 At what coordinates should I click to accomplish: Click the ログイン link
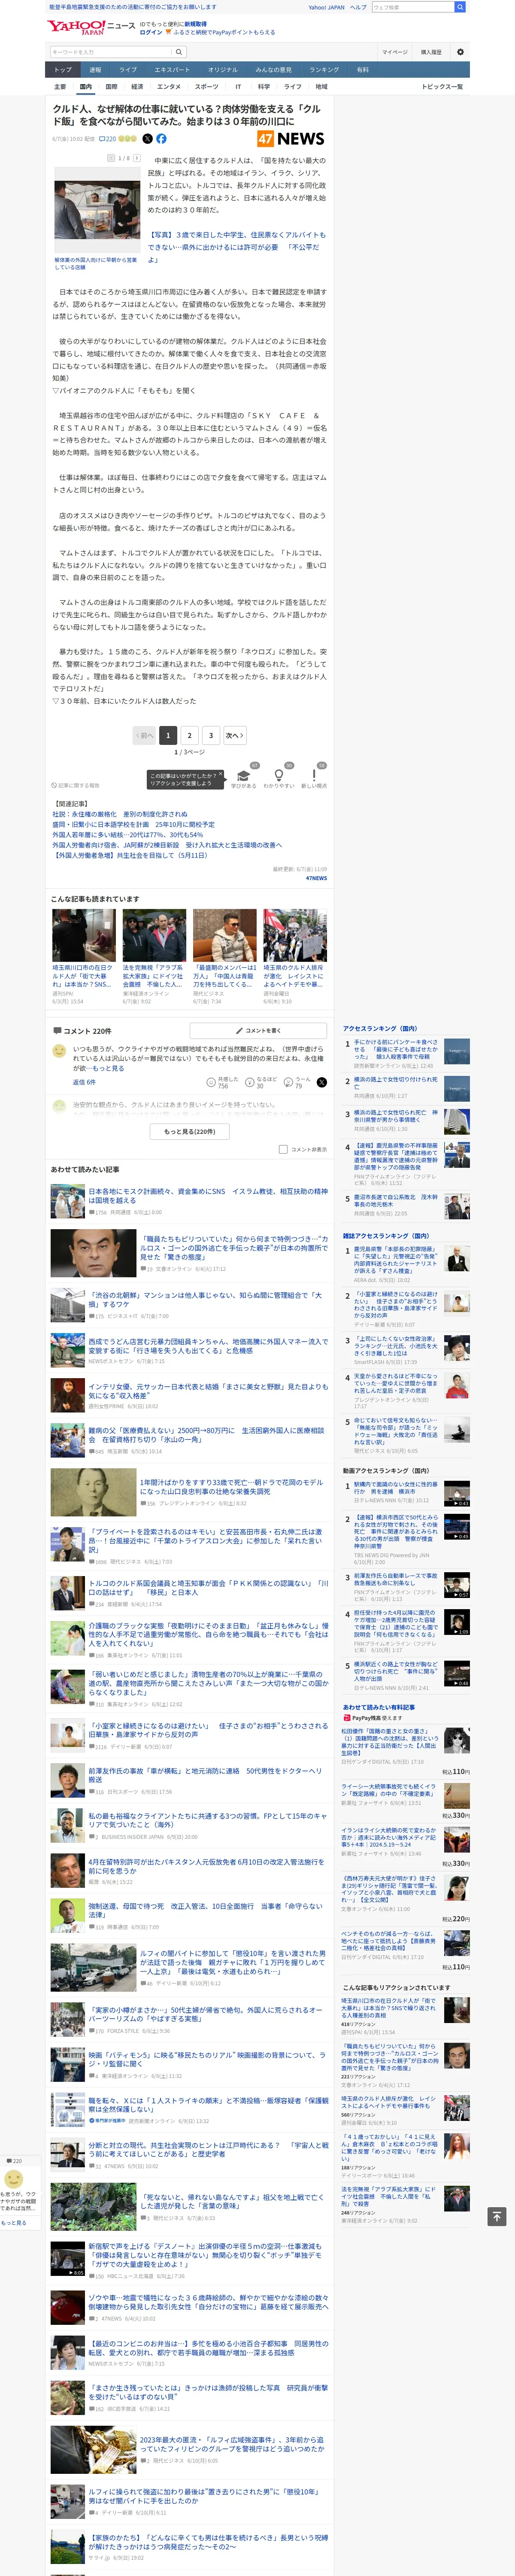(151, 32)
